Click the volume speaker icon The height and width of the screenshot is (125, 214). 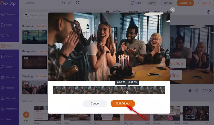pos(107,12)
